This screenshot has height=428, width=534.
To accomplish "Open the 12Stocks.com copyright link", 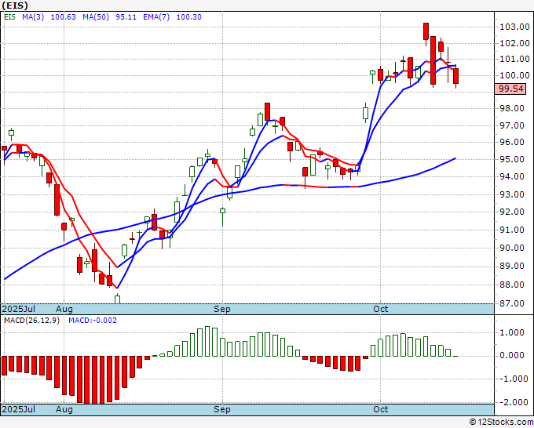I will [x=501, y=423].
